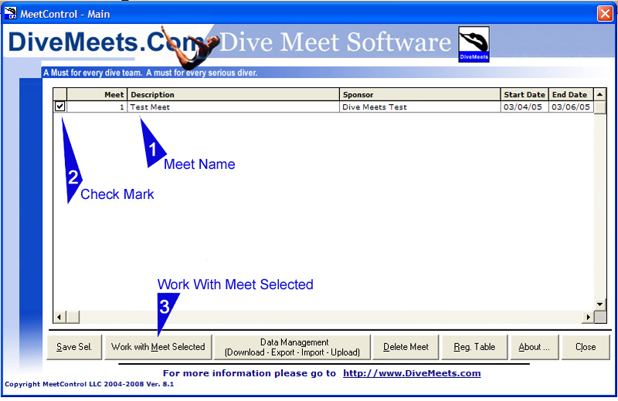Click the Meet column header
The image size is (618, 401).
(x=97, y=94)
